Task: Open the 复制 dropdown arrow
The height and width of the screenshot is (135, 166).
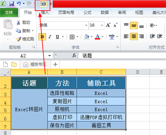Action: (x=33, y=31)
